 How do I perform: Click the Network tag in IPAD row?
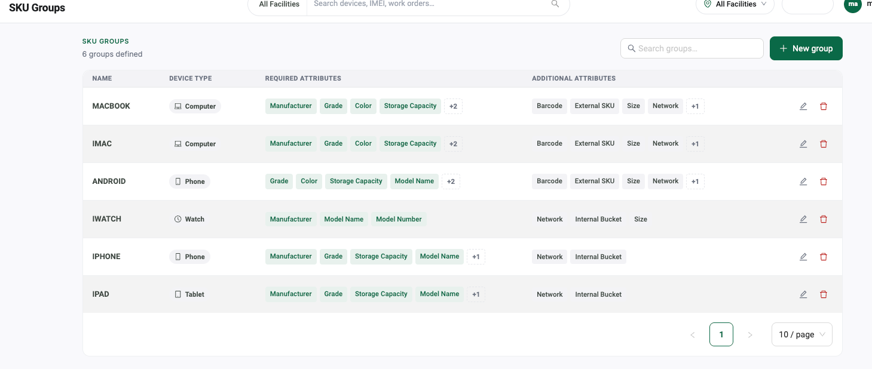click(x=550, y=294)
